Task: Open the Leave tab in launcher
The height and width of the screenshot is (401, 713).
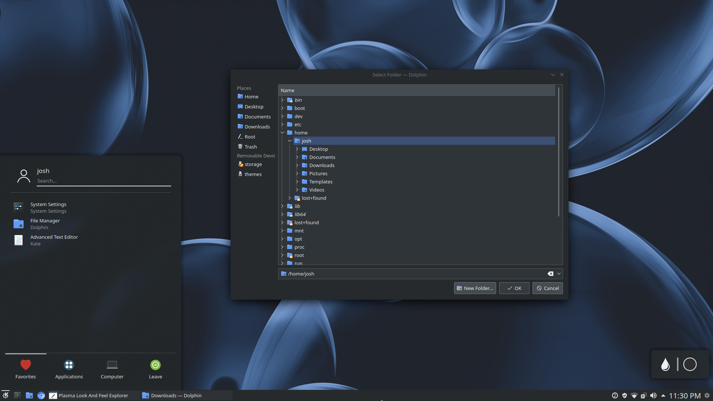Action: click(156, 369)
